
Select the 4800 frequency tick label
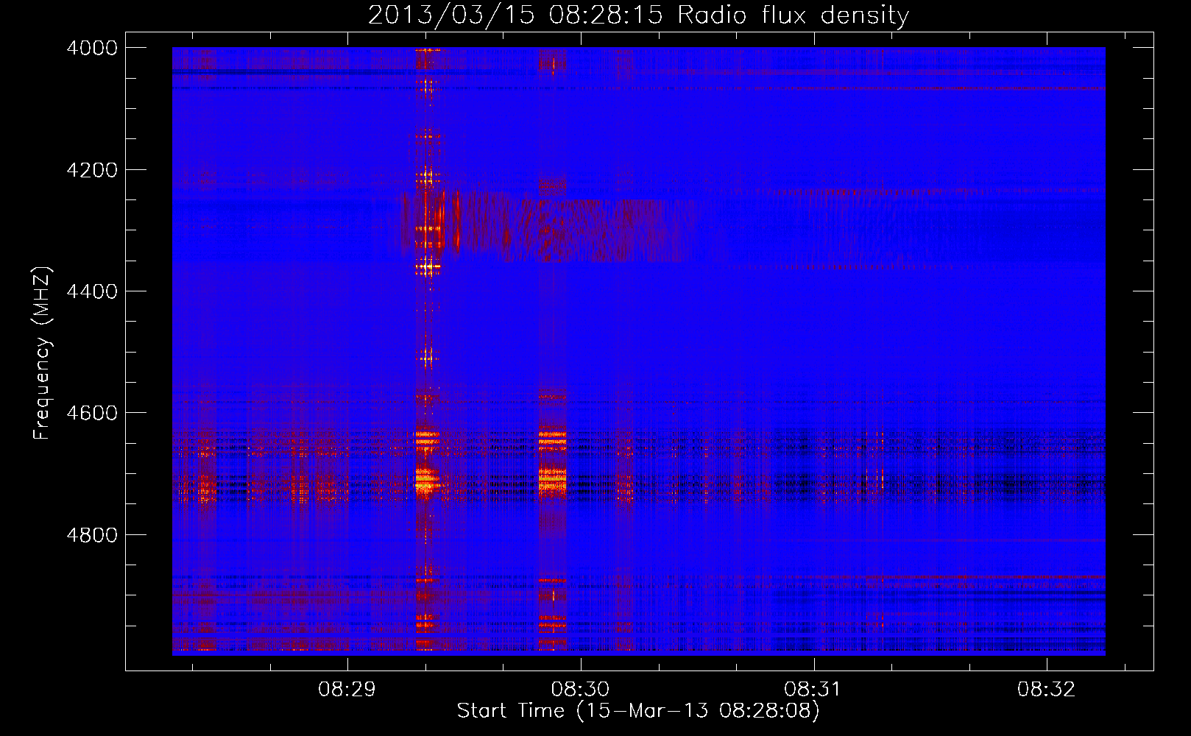point(92,535)
